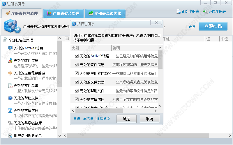
Task: Click dialog horizontal scroll left arrow
Action: (x=73, y=111)
